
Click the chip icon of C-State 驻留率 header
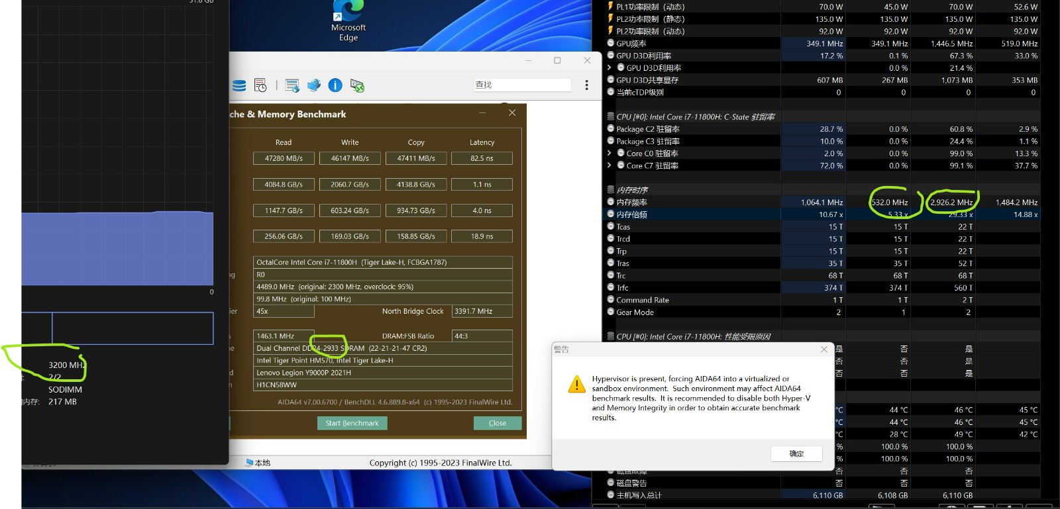point(611,116)
